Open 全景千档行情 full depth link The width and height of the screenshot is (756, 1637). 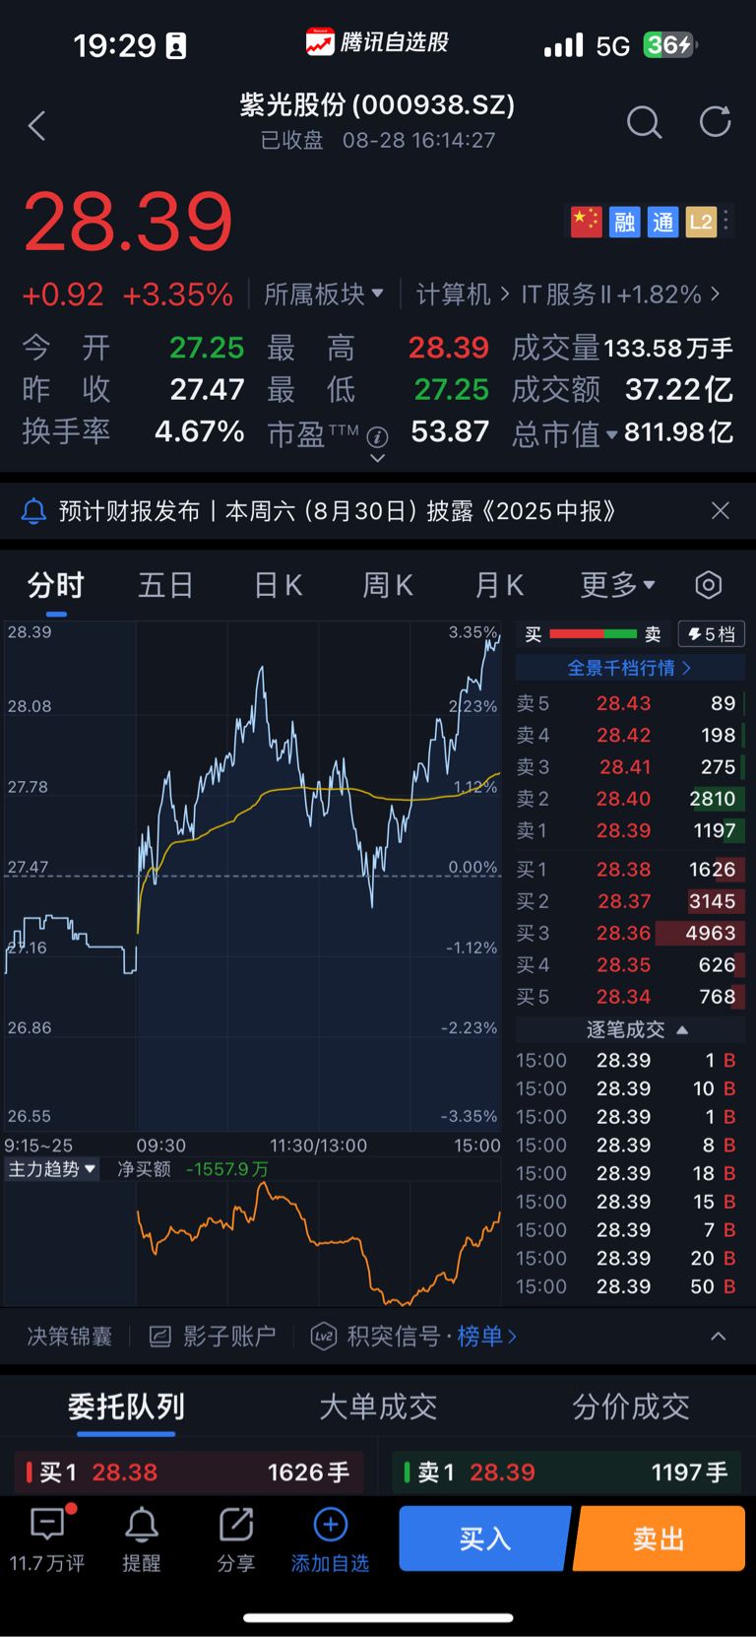(x=631, y=668)
